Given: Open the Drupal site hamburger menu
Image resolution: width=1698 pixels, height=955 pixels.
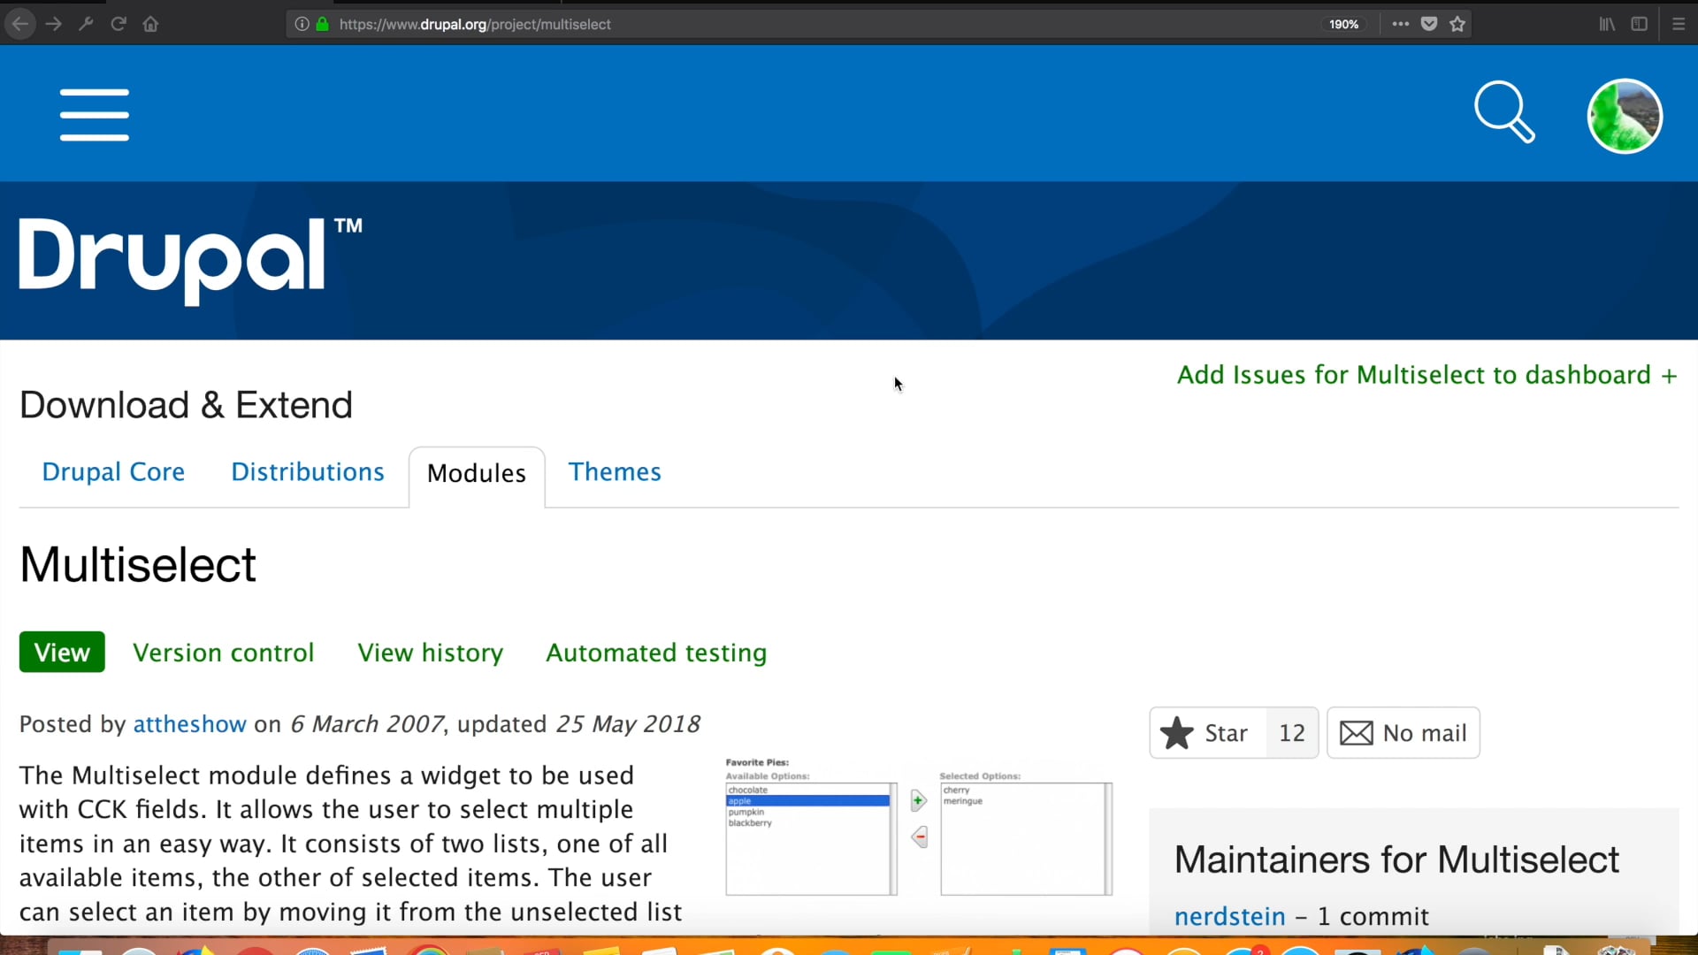Looking at the screenshot, I should (94, 114).
